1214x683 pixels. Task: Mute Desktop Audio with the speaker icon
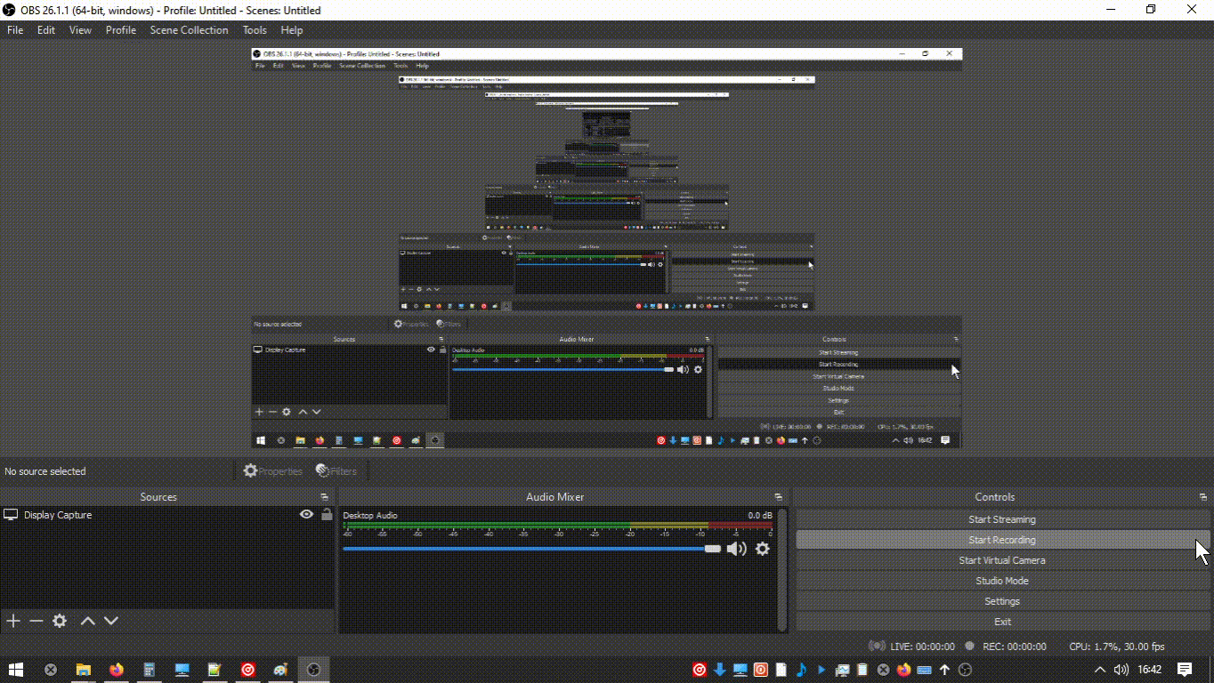point(737,549)
